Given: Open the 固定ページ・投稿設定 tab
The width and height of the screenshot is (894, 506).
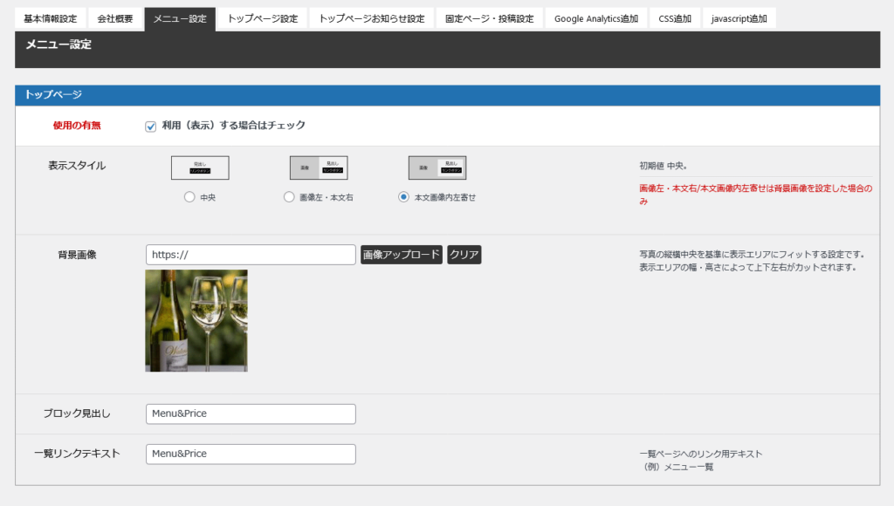Looking at the screenshot, I should tap(489, 18).
